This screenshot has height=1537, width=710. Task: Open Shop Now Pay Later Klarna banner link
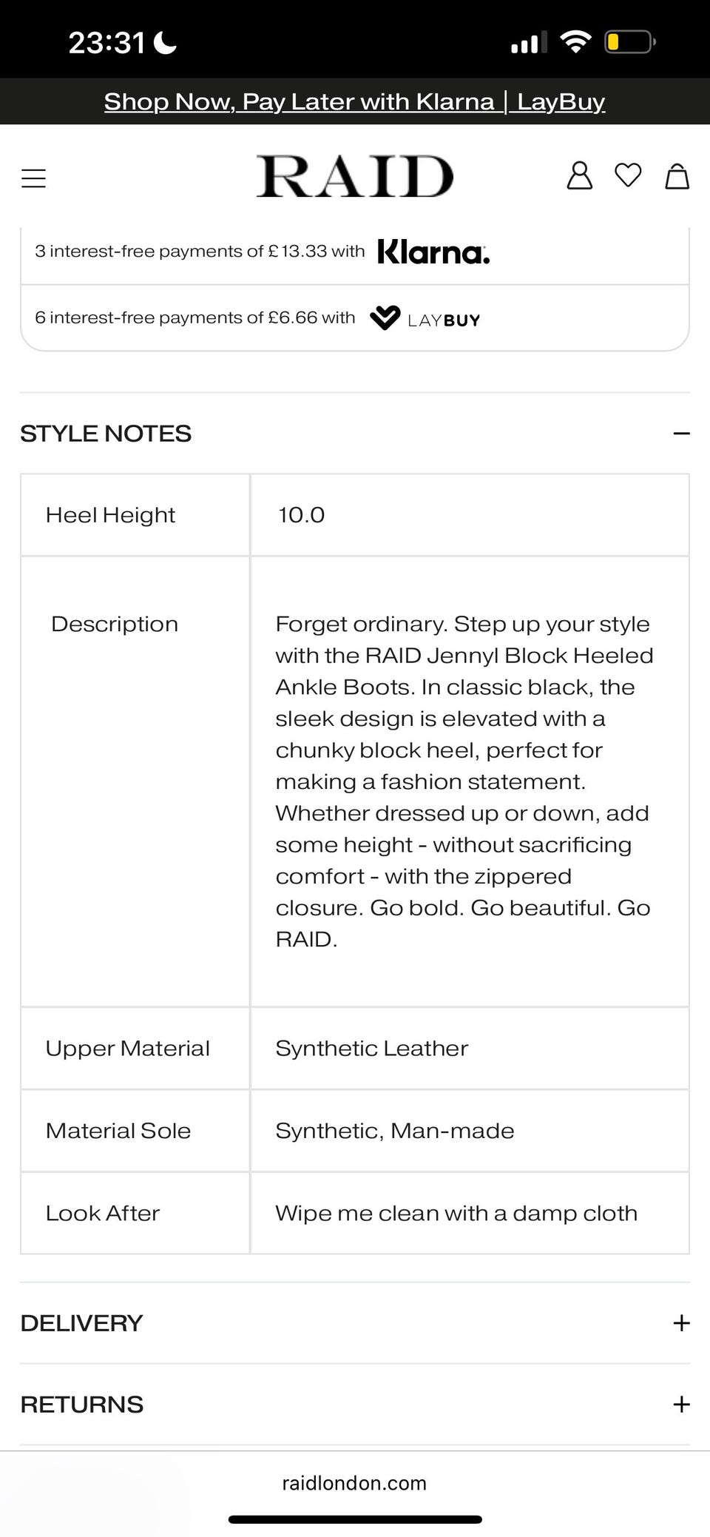click(x=354, y=101)
